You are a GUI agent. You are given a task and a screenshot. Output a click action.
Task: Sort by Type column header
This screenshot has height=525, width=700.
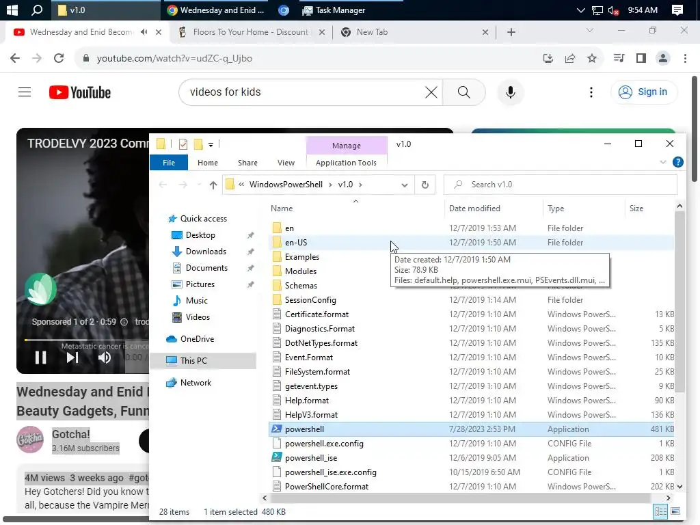point(556,208)
